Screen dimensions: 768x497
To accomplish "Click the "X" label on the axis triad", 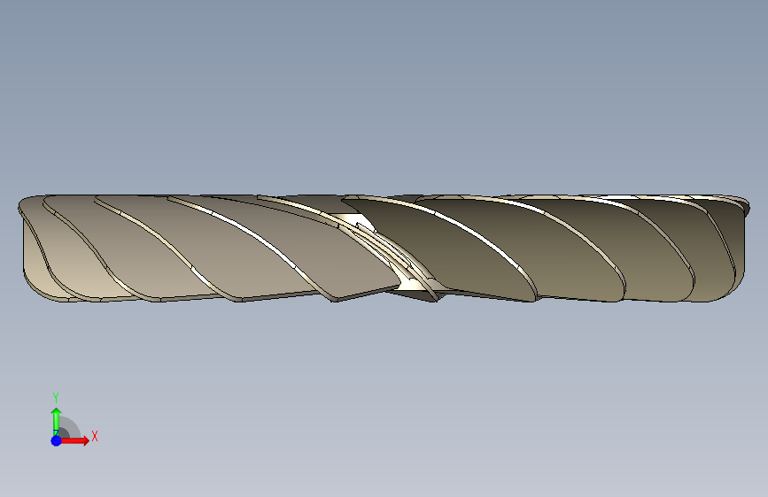I will point(95,436).
